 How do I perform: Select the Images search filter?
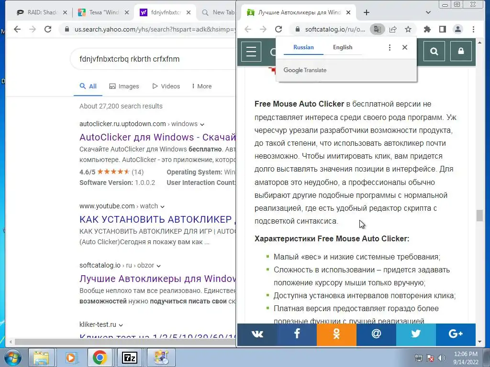pos(124,86)
